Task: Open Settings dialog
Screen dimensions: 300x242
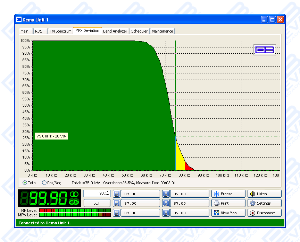Action: pos(264,203)
